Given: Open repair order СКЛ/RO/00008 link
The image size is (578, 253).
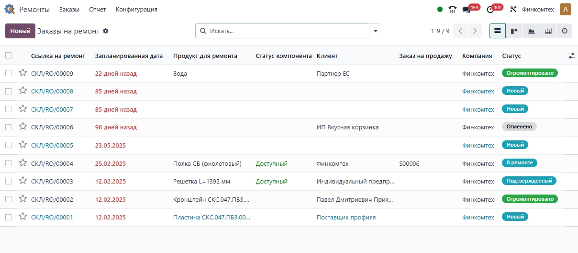Looking at the screenshot, I should [52, 91].
